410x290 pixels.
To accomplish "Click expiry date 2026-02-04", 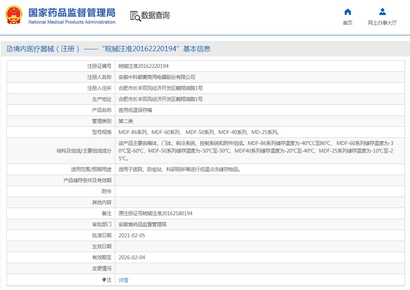I will tap(132, 257).
